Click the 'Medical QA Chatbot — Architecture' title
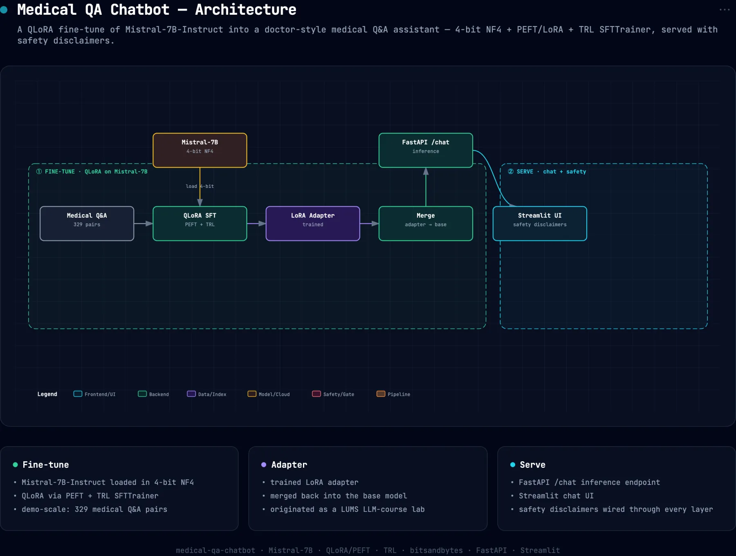The image size is (736, 556). click(x=157, y=9)
